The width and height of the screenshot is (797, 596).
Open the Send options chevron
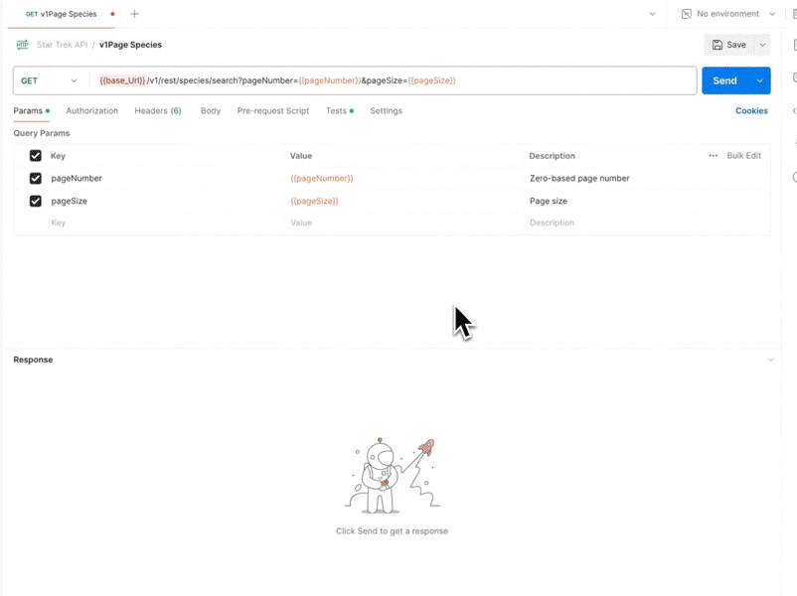coord(760,80)
